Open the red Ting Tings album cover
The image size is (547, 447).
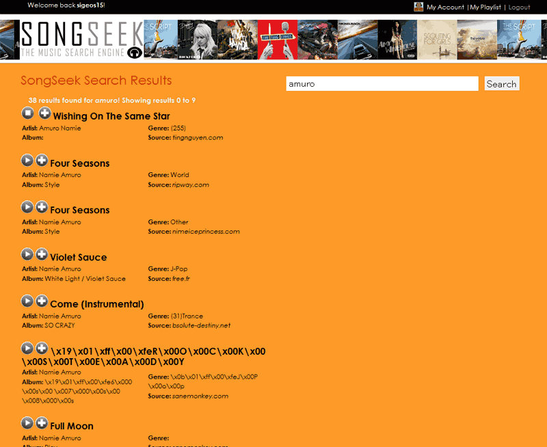pyautogui.click(x=278, y=40)
